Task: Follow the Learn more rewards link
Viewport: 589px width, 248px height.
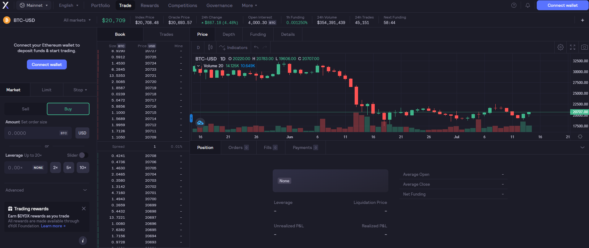Action: pyautogui.click(x=53, y=226)
